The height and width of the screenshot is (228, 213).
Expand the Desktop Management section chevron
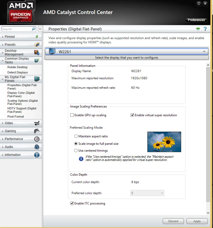3,53
